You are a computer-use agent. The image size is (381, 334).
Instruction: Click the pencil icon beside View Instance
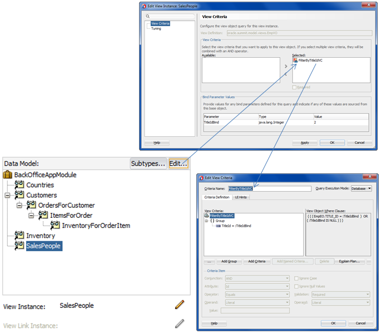[180, 305]
